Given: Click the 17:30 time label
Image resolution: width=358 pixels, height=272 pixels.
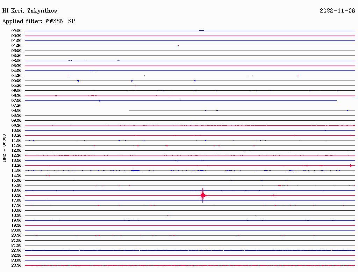Looking at the screenshot, I should tap(16, 205).
